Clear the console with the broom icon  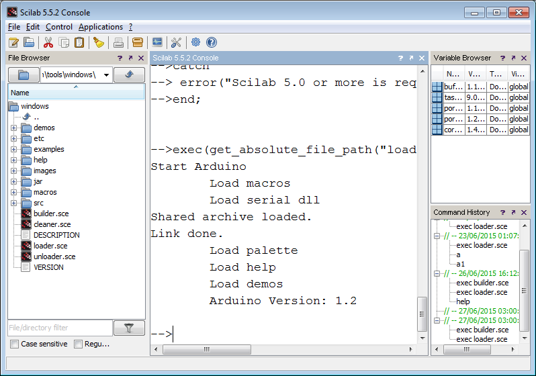(x=99, y=42)
